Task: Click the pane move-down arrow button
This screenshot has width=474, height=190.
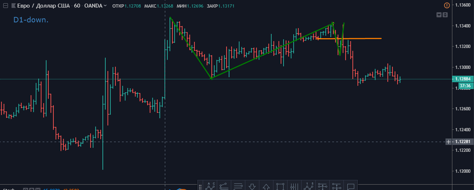Action: (439, 15)
